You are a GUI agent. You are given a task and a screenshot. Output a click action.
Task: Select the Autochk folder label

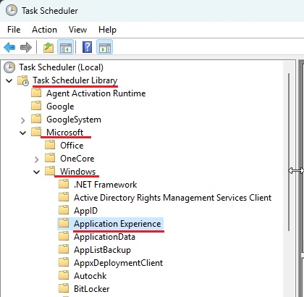click(x=90, y=276)
